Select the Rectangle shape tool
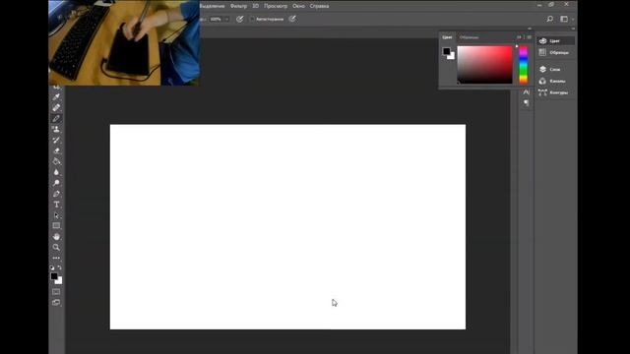 click(56, 226)
